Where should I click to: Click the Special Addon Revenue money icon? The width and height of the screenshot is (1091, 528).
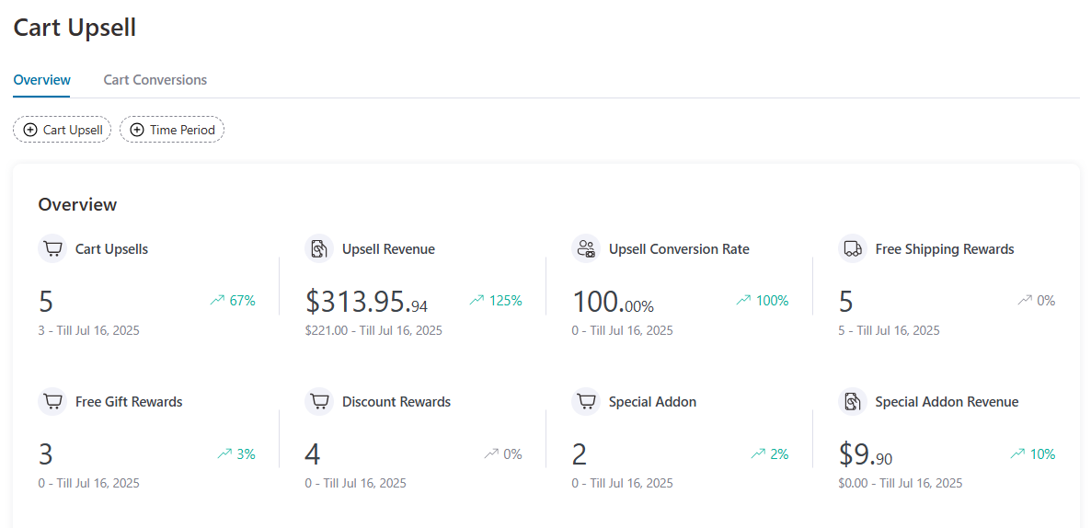point(853,401)
